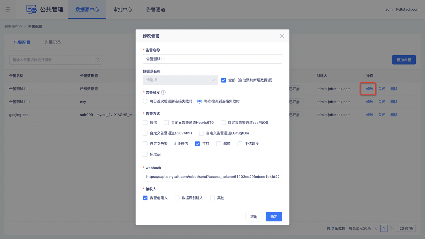Uncheck the 钉钉 alert method checkbox
425x239 pixels.
tap(197, 144)
